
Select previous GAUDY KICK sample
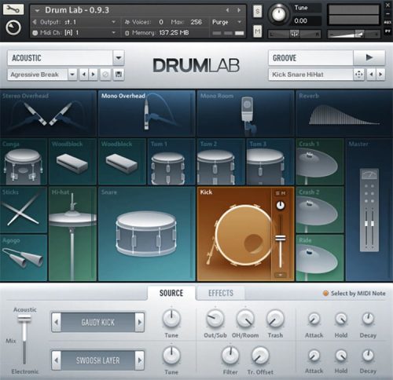56,322
